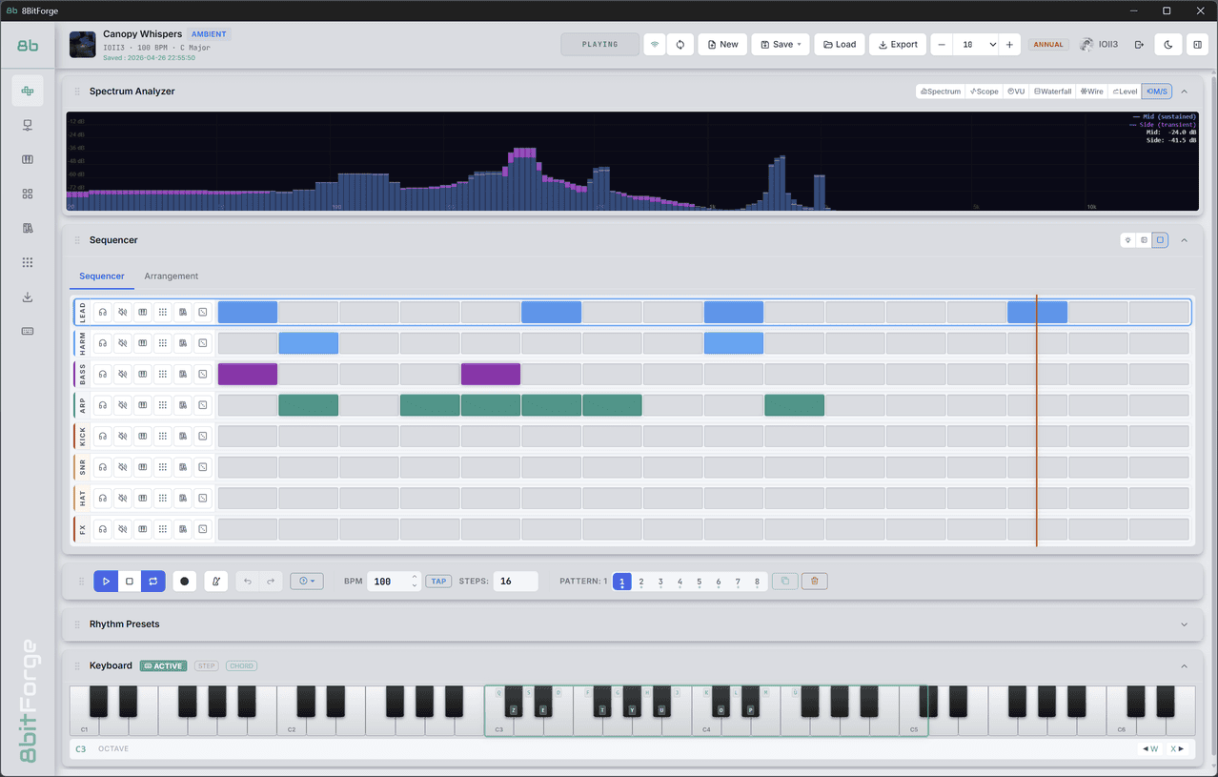Switch analyzer to VU view

tap(1016, 92)
